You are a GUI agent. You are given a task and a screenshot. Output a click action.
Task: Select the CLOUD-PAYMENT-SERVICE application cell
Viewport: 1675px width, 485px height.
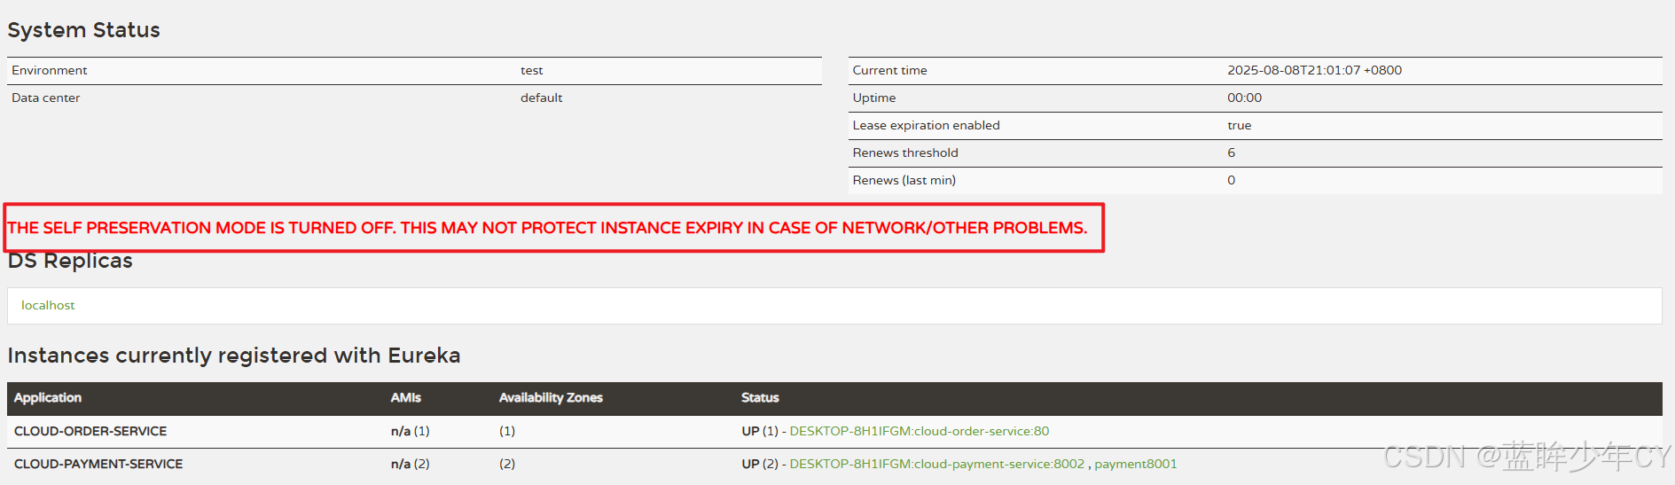pyautogui.click(x=98, y=464)
